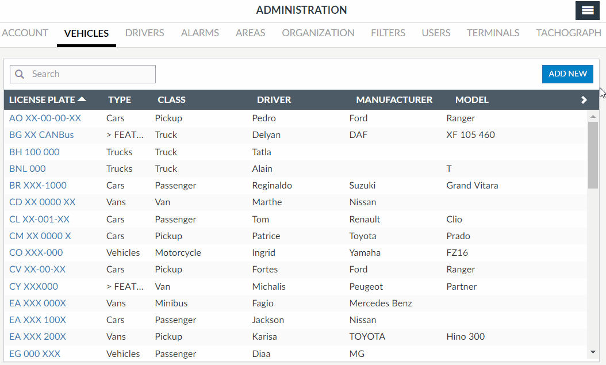
Task: Click the License Plate sort arrow
Action: click(x=82, y=99)
